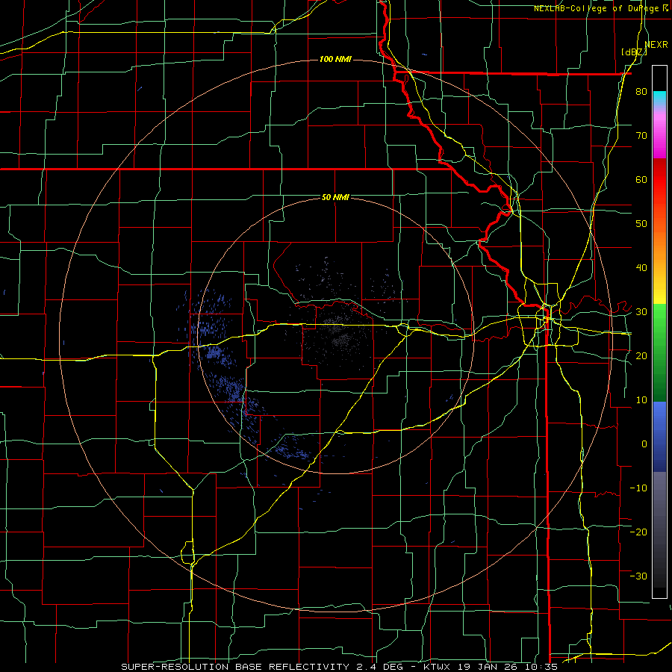Click the blue band of the reflectivity color bar

click(x=659, y=436)
